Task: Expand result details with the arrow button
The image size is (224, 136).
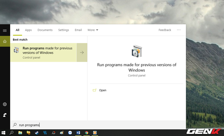Action: click(x=82, y=52)
